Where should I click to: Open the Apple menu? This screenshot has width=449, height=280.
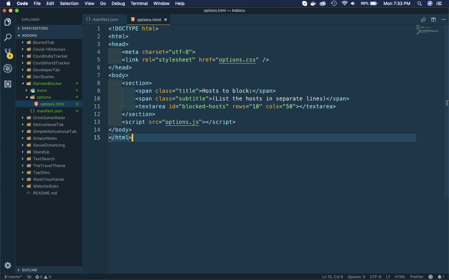click(8, 3)
